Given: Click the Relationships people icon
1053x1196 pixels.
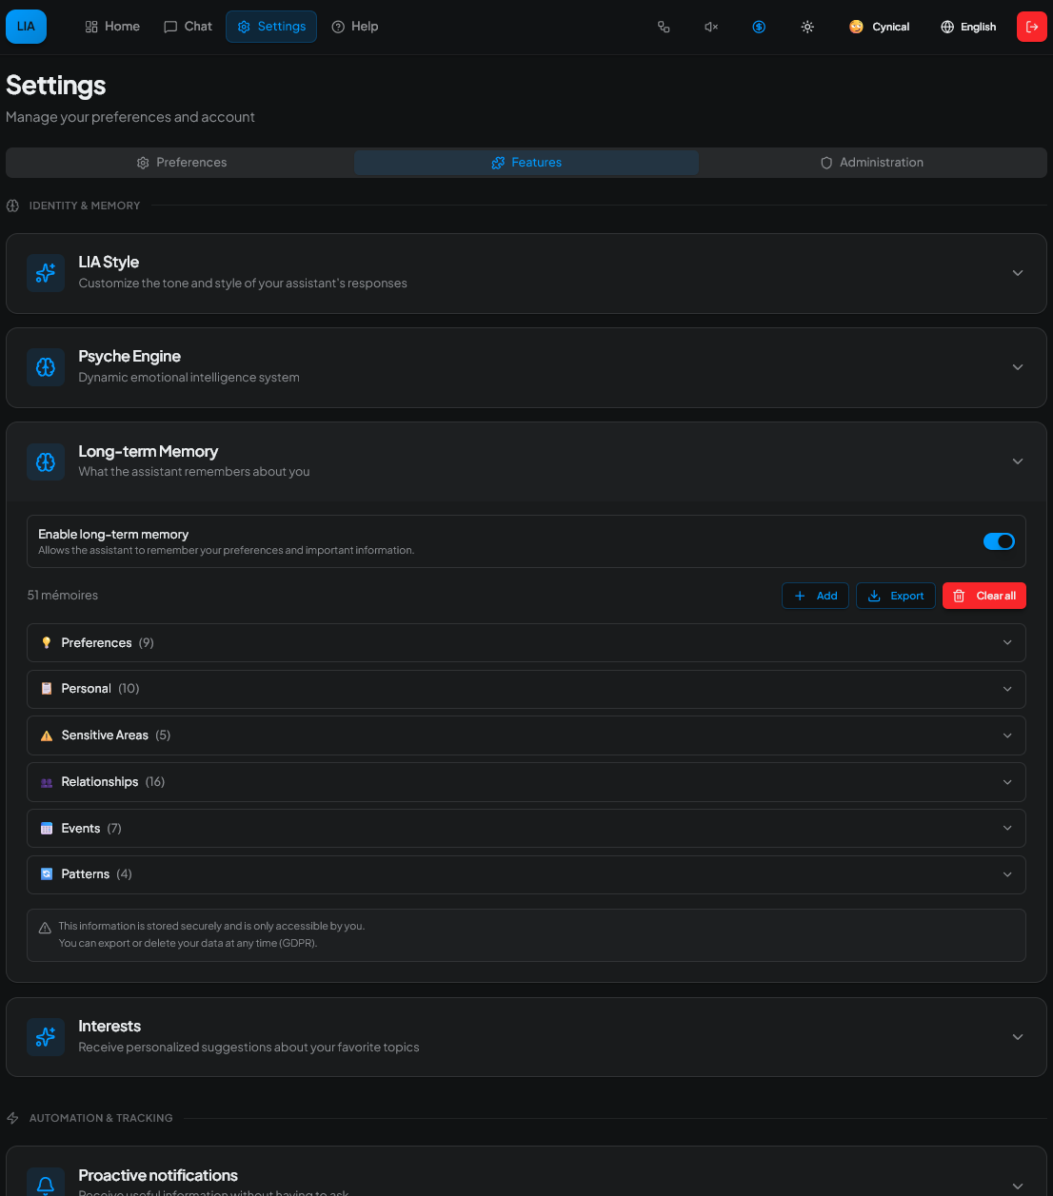Looking at the screenshot, I should coord(47,782).
